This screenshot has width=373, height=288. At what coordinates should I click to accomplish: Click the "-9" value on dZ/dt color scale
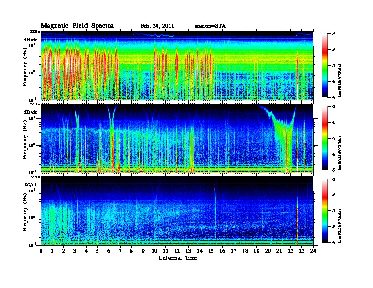tap(333, 242)
